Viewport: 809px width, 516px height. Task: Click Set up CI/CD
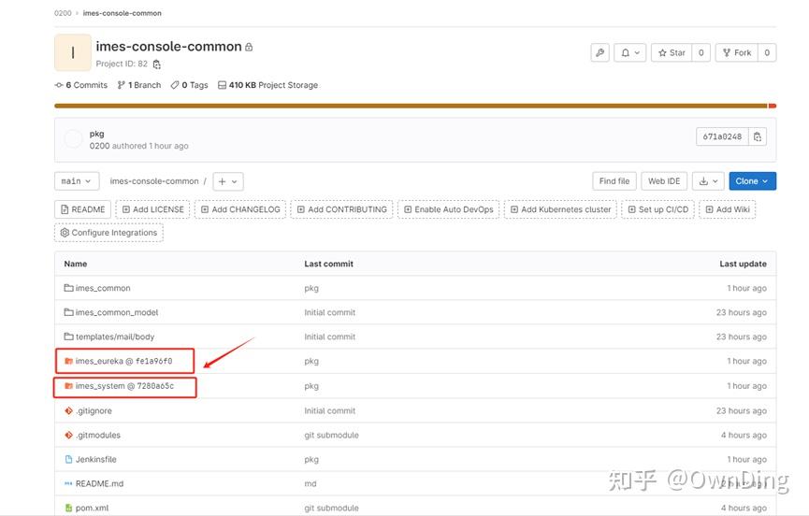657,209
